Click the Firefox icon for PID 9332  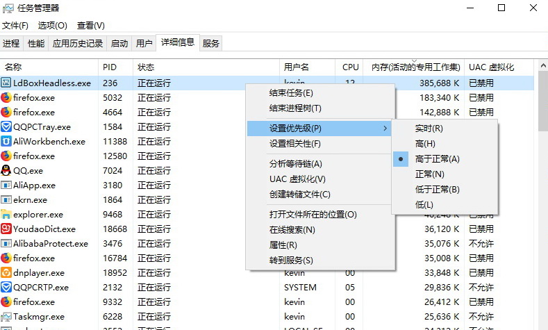pyautogui.click(x=6, y=302)
